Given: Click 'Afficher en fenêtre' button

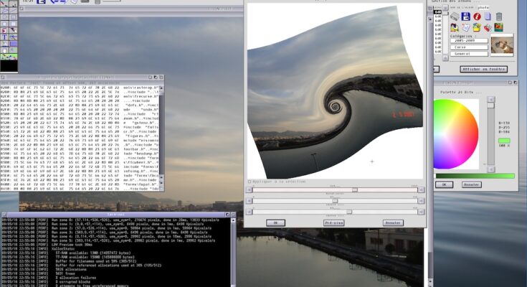Looking at the screenshot, I should tap(485, 69).
